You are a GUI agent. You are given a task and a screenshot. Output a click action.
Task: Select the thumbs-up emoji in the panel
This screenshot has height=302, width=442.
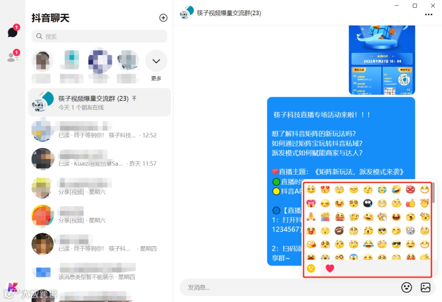(x=410, y=203)
